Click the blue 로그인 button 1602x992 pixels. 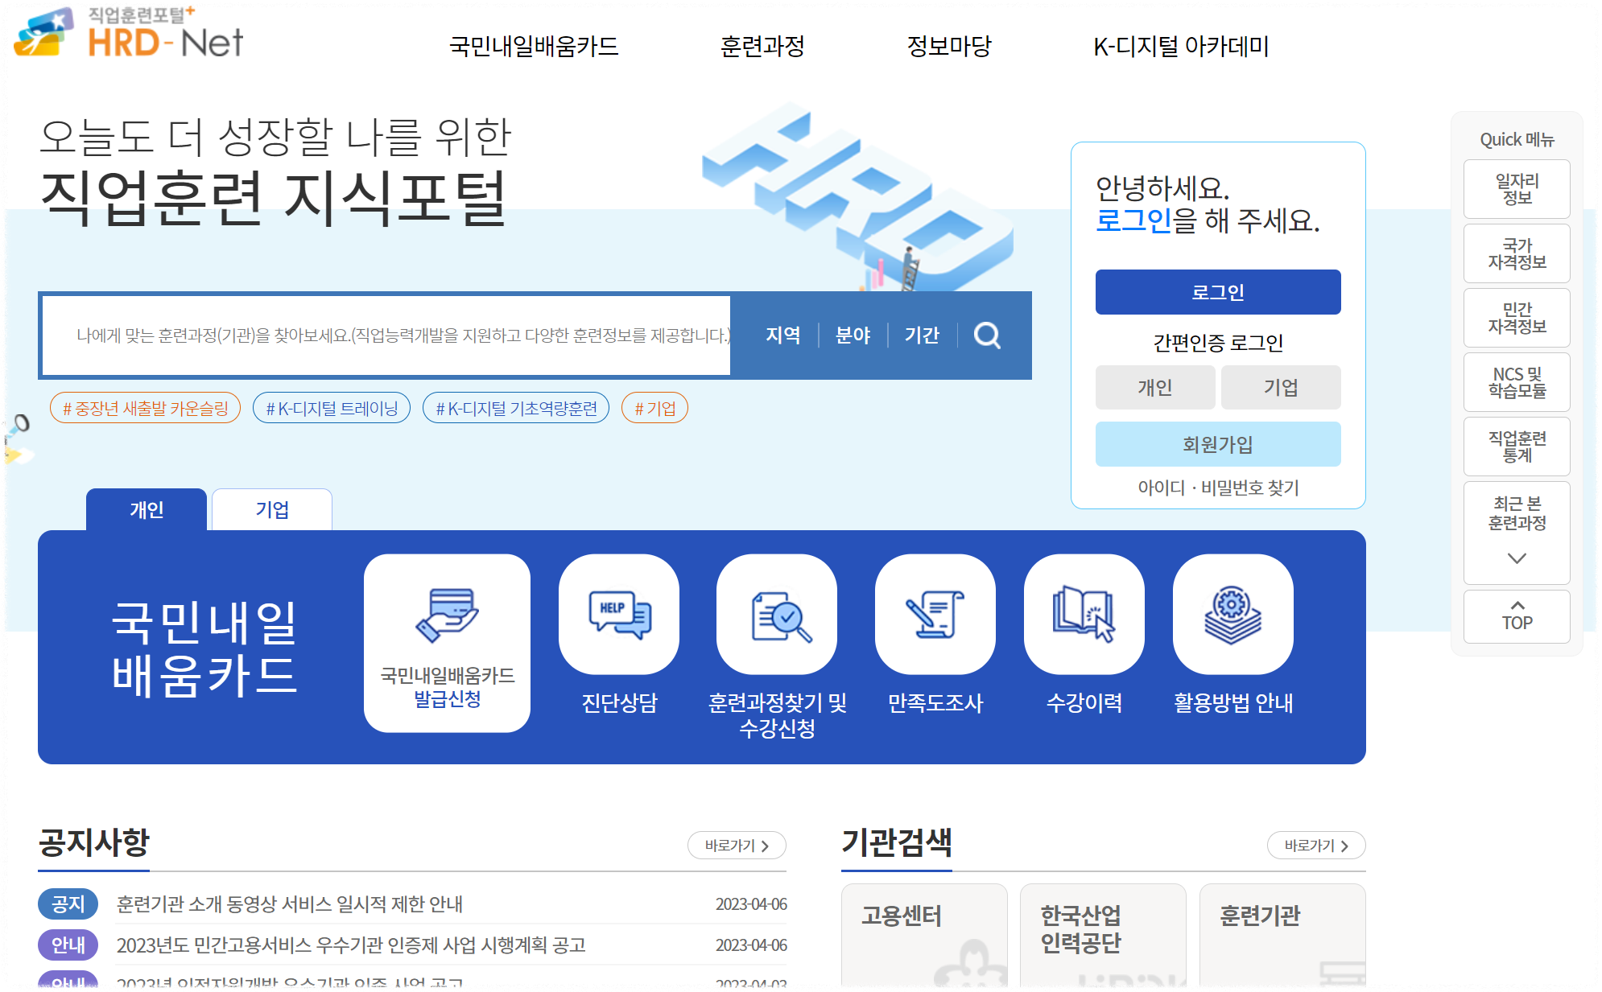coord(1218,292)
